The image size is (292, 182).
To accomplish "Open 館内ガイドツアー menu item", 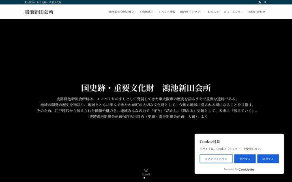I will pyautogui.click(x=191, y=12).
